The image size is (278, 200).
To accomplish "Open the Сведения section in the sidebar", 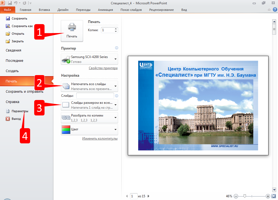I will coord(13,50).
